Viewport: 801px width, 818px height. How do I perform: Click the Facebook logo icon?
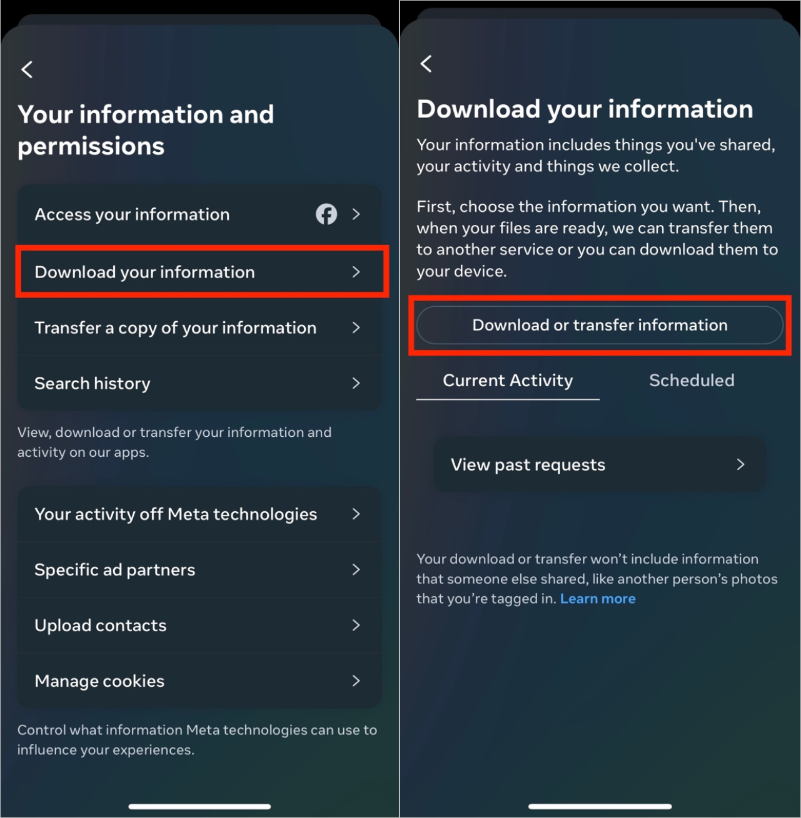pos(326,214)
